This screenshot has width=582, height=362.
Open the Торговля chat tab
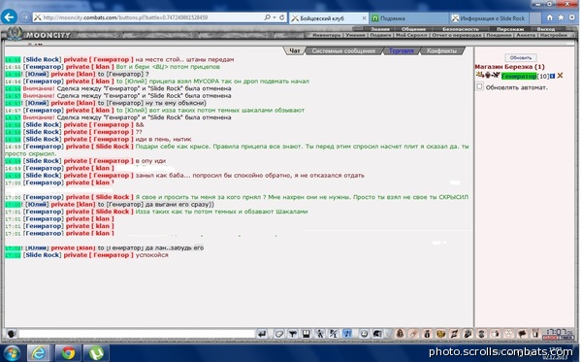[402, 50]
